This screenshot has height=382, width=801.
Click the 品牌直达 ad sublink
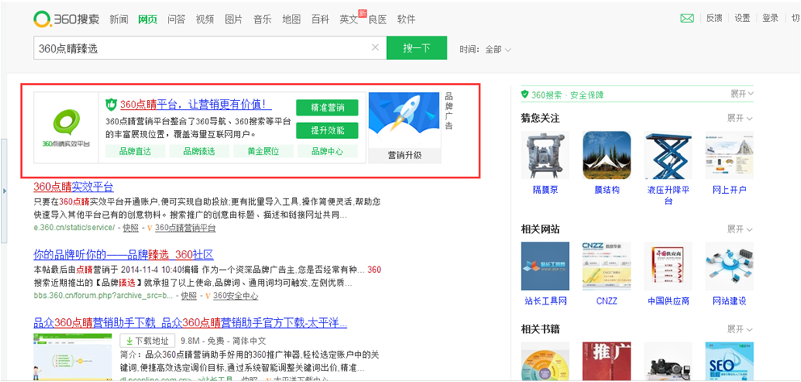(x=136, y=151)
